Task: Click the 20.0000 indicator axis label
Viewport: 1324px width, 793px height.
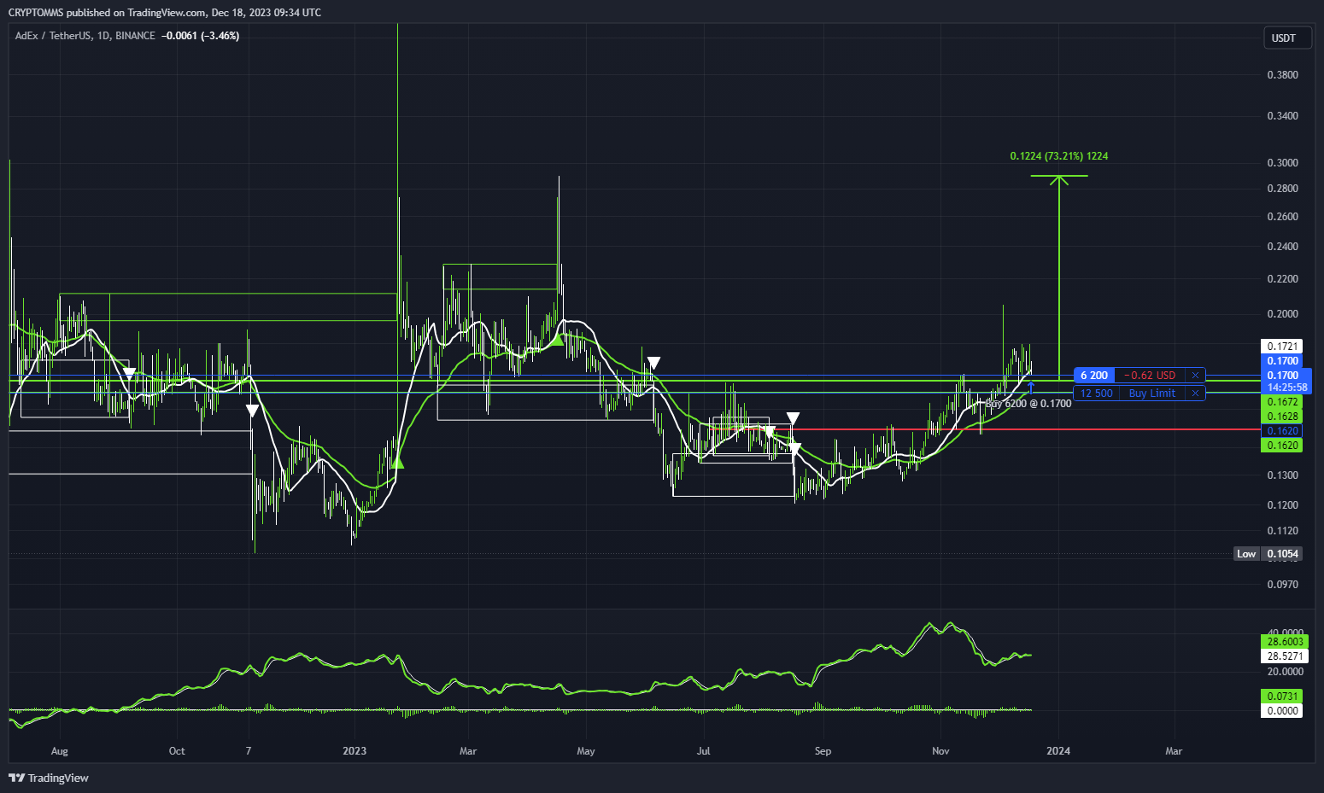Action: pos(1285,672)
